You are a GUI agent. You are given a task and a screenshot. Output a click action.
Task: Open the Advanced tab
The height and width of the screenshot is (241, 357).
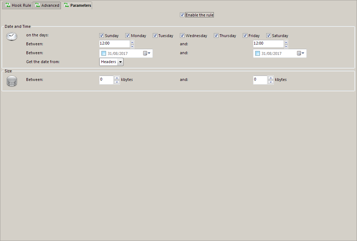tap(47, 5)
